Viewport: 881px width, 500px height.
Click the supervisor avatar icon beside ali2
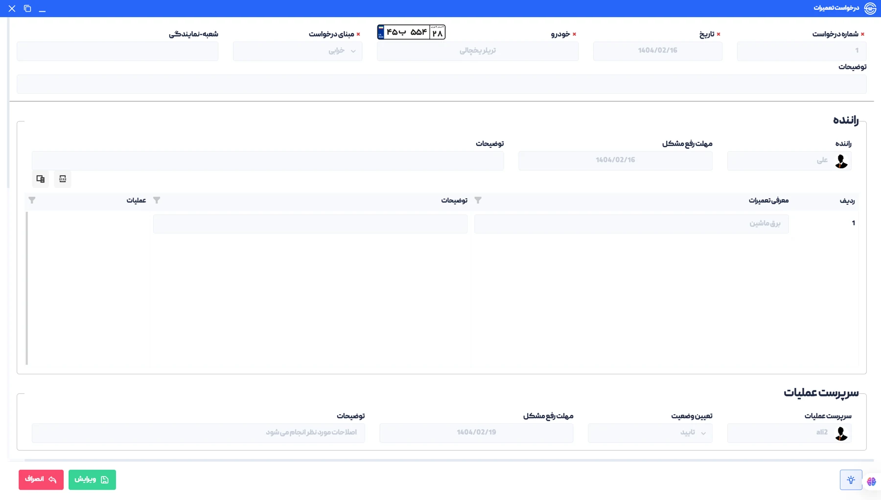841,433
